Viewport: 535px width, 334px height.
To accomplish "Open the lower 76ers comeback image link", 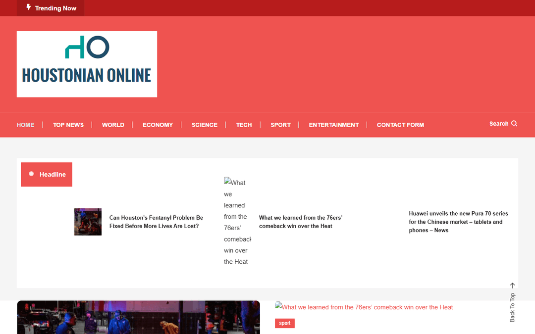I will click(x=364, y=307).
